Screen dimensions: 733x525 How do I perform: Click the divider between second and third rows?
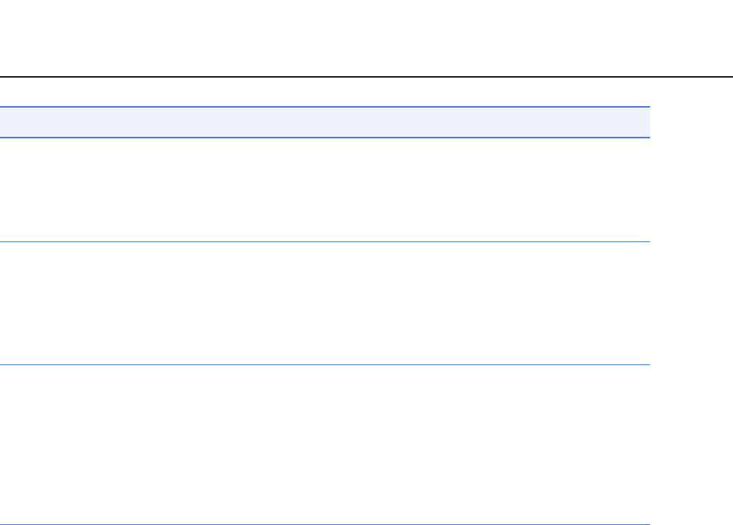(324, 364)
